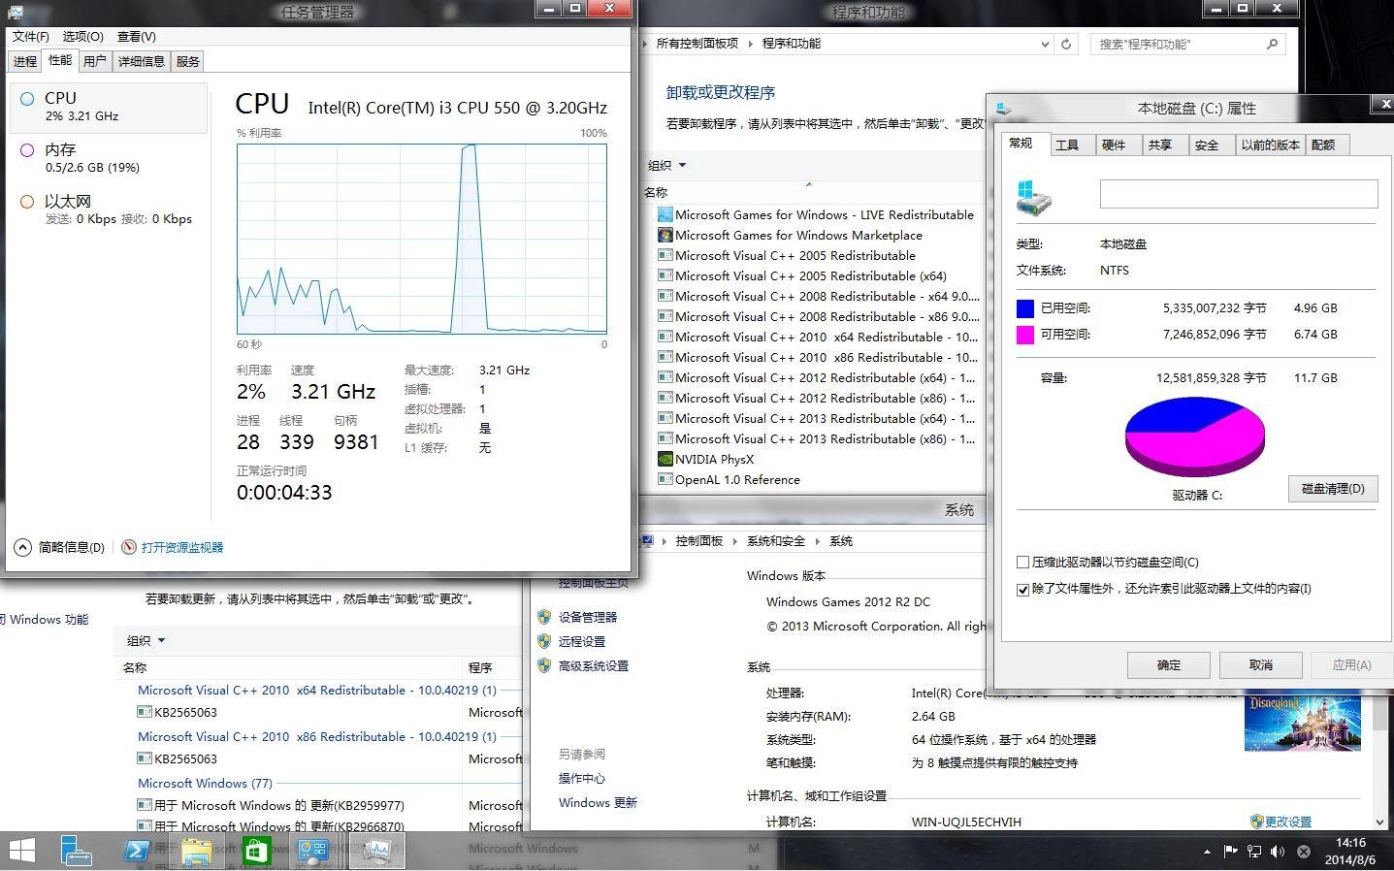Collapse the Microsoft Windows (77) group
The width and height of the screenshot is (1394, 871).
tap(205, 783)
